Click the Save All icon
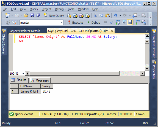Screen dimensions: 158x127 [38, 16]
